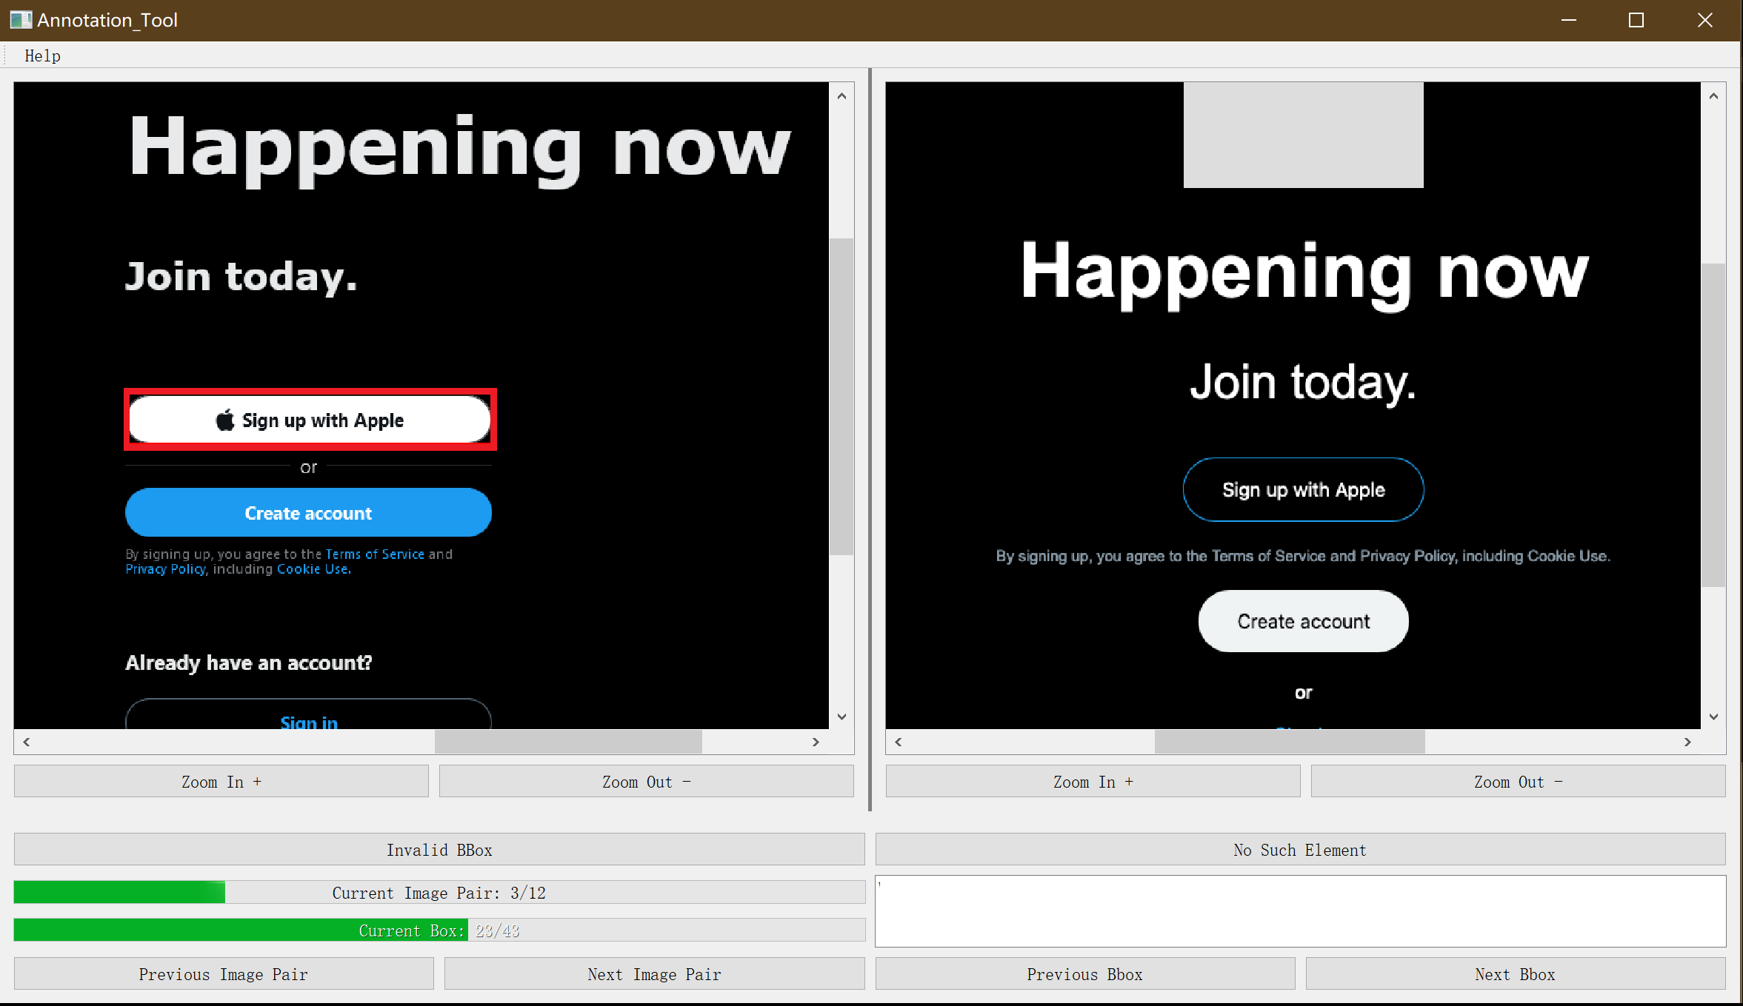The image size is (1743, 1006).
Task: Click right panel scroll-left arrow
Action: [x=898, y=742]
